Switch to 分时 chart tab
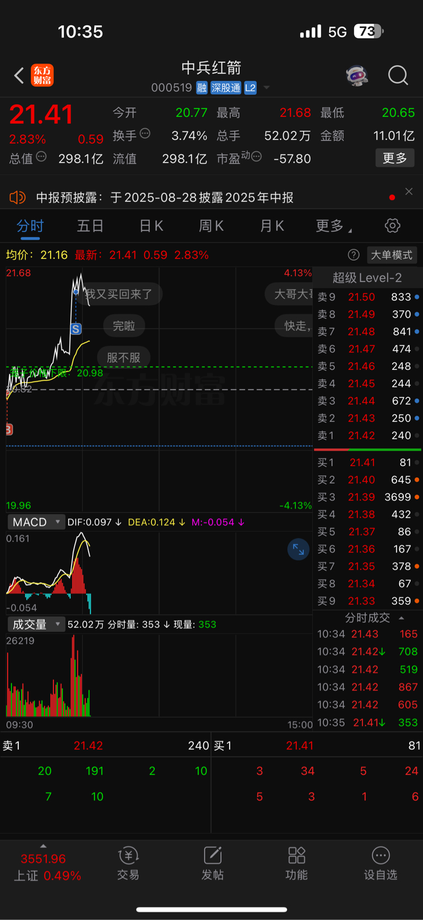This screenshot has width=423, height=920. click(x=30, y=226)
